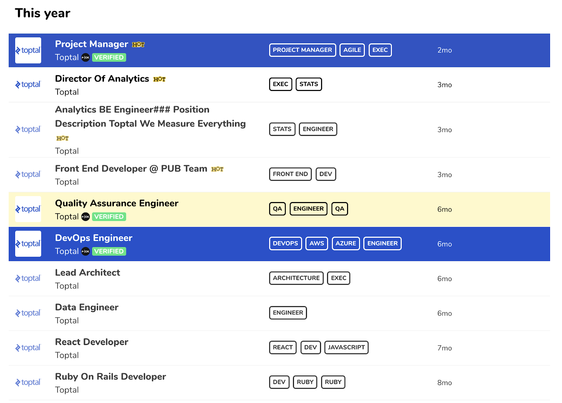Click the 2mo age in the Project Manager row
The height and width of the screenshot is (403, 562).
(x=445, y=50)
